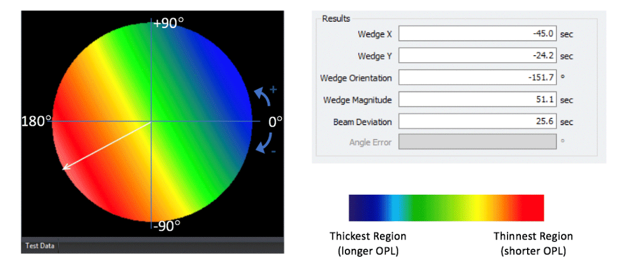The height and width of the screenshot is (278, 626).
Task: Click the 'Wedge X' label
Action: coord(374,34)
